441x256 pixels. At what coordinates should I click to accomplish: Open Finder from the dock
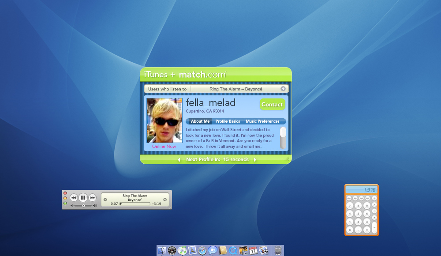pyautogui.click(x=162, y=250)
